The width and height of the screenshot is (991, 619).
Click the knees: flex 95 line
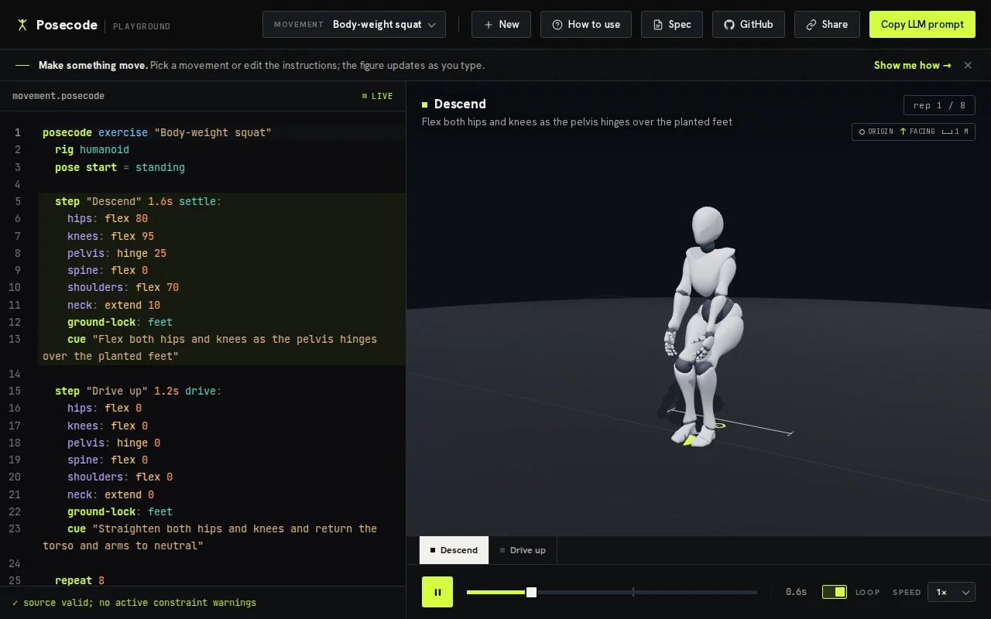111,236
